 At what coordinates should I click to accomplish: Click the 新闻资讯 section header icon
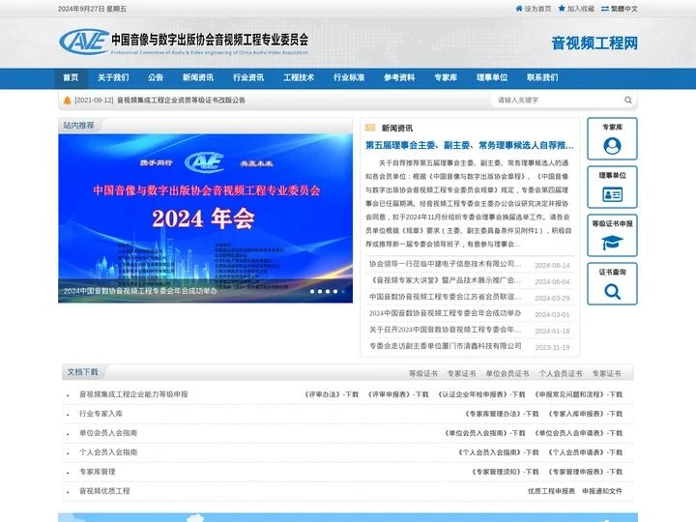[x=370, y=128]
